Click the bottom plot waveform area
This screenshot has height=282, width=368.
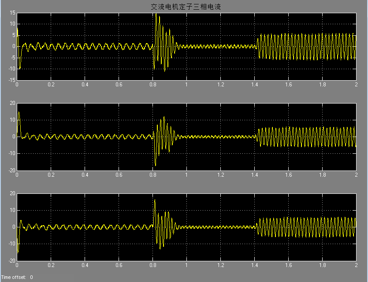[186, 227]
